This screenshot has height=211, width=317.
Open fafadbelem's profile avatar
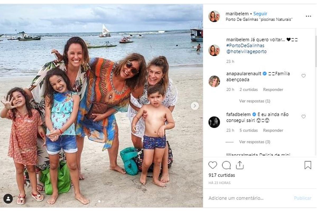click(214, 122)
